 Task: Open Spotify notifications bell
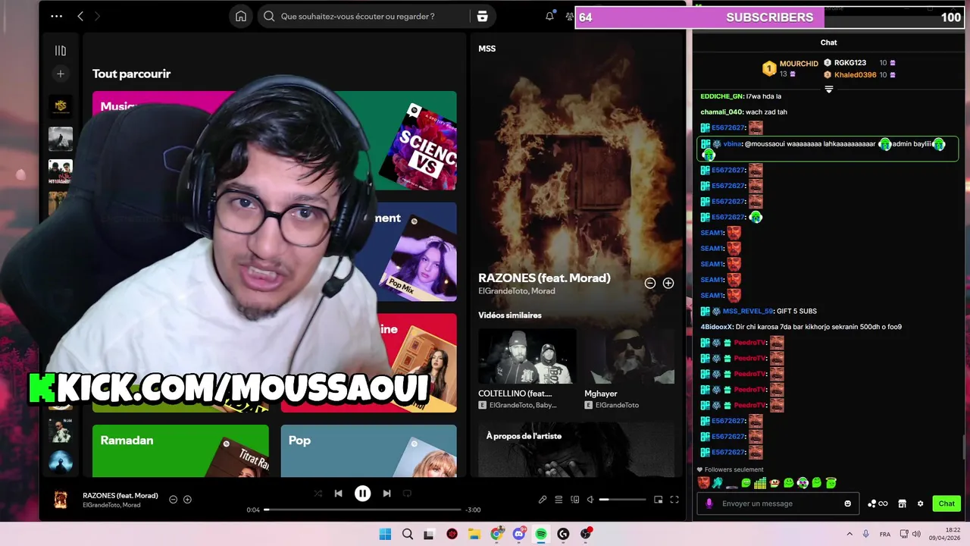click(x=549, y=16)
